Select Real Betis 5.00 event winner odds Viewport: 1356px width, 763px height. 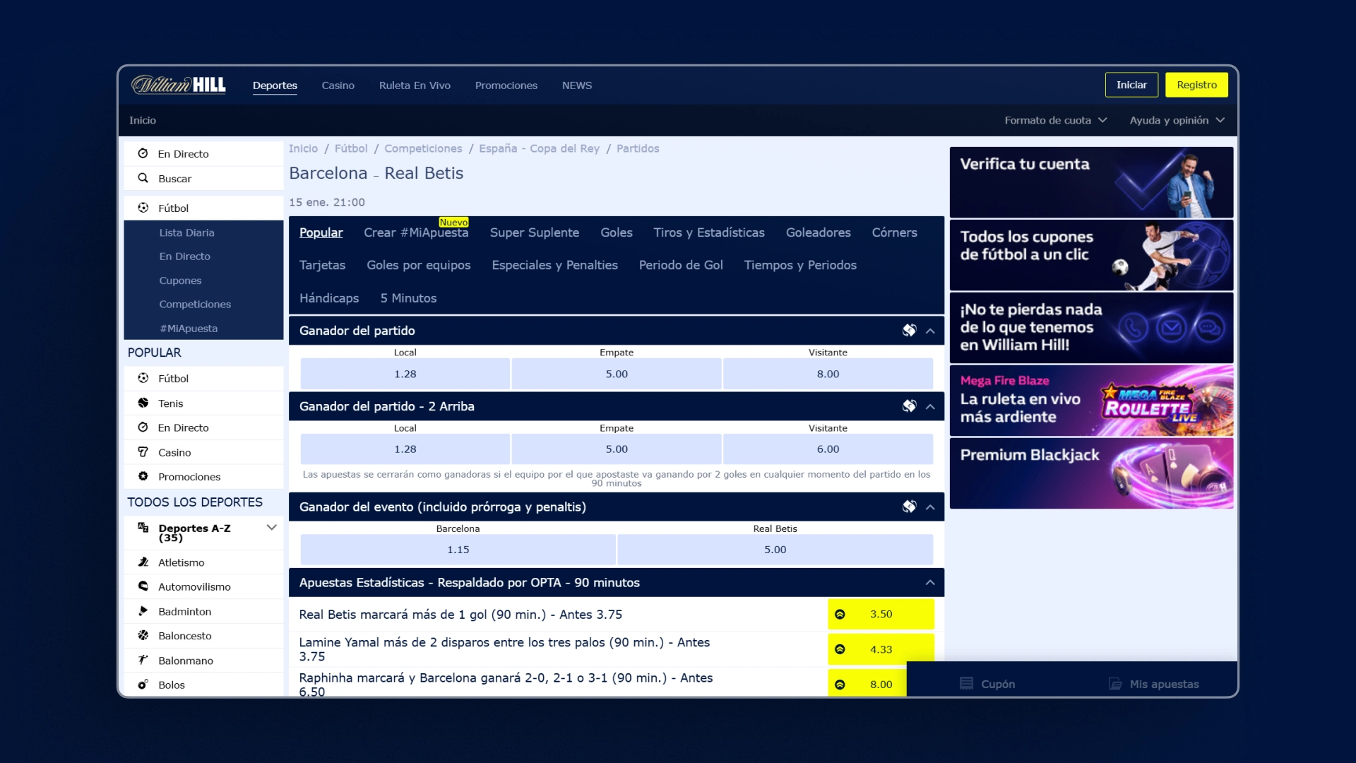point(775,549)
